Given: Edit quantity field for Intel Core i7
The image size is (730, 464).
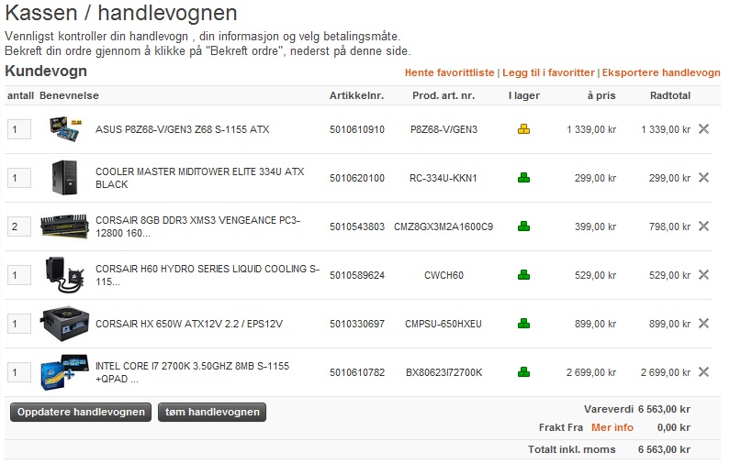Looking at the screenshot, I should pos(19,372).
